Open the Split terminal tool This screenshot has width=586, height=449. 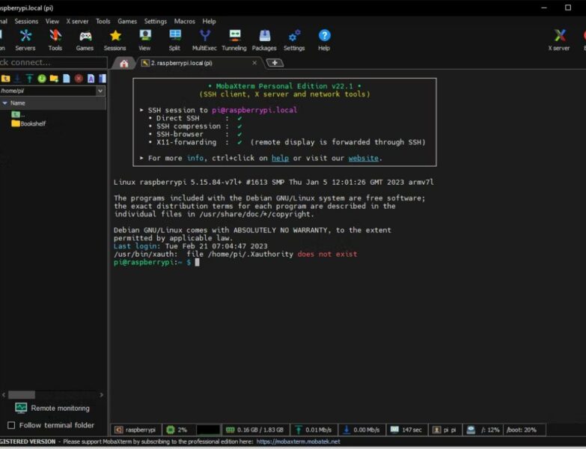(x=174, y=40)
